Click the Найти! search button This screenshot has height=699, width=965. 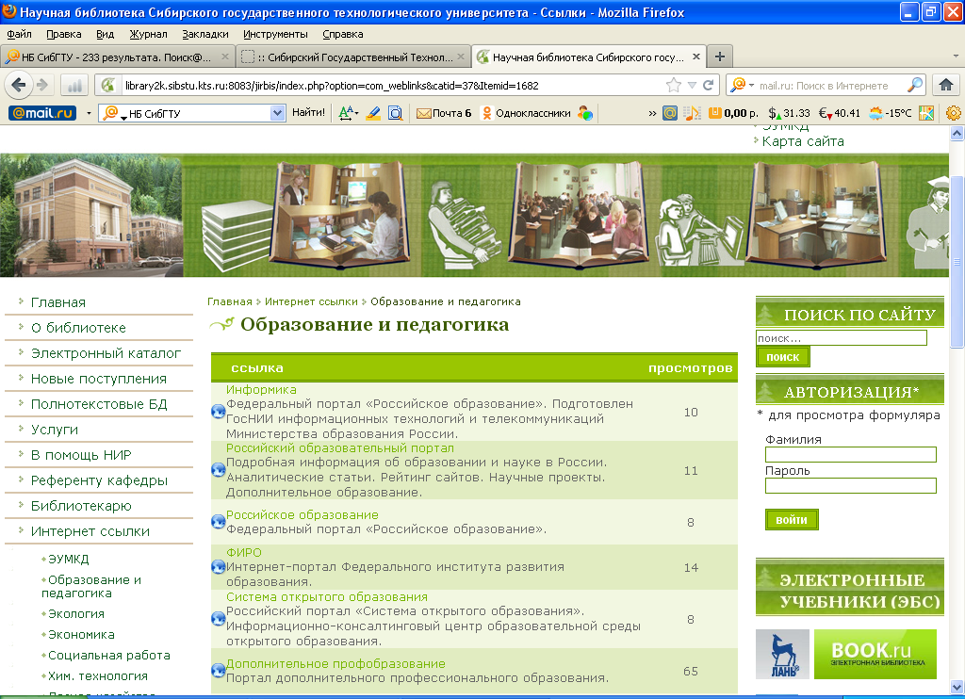[308, 113]
